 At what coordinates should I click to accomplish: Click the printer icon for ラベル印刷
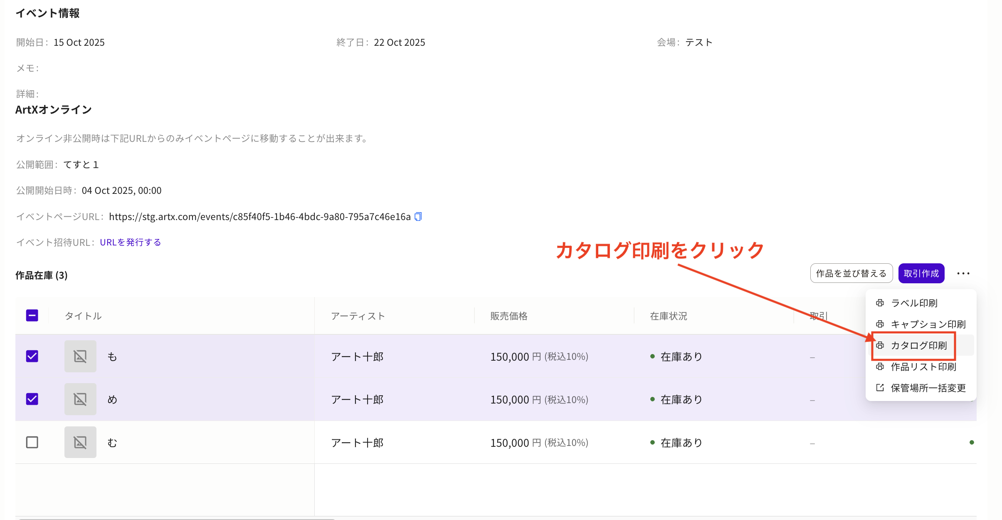click(x=880, y=303)
